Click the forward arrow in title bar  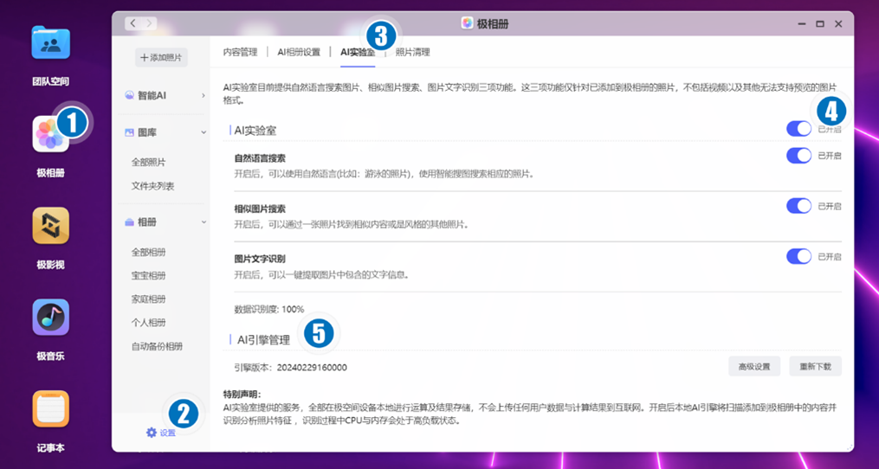(149, 23)
